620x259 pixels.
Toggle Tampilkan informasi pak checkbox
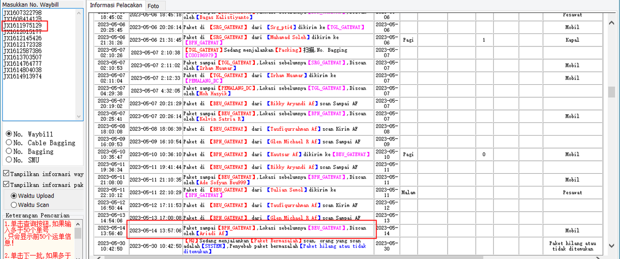(6, 185)
